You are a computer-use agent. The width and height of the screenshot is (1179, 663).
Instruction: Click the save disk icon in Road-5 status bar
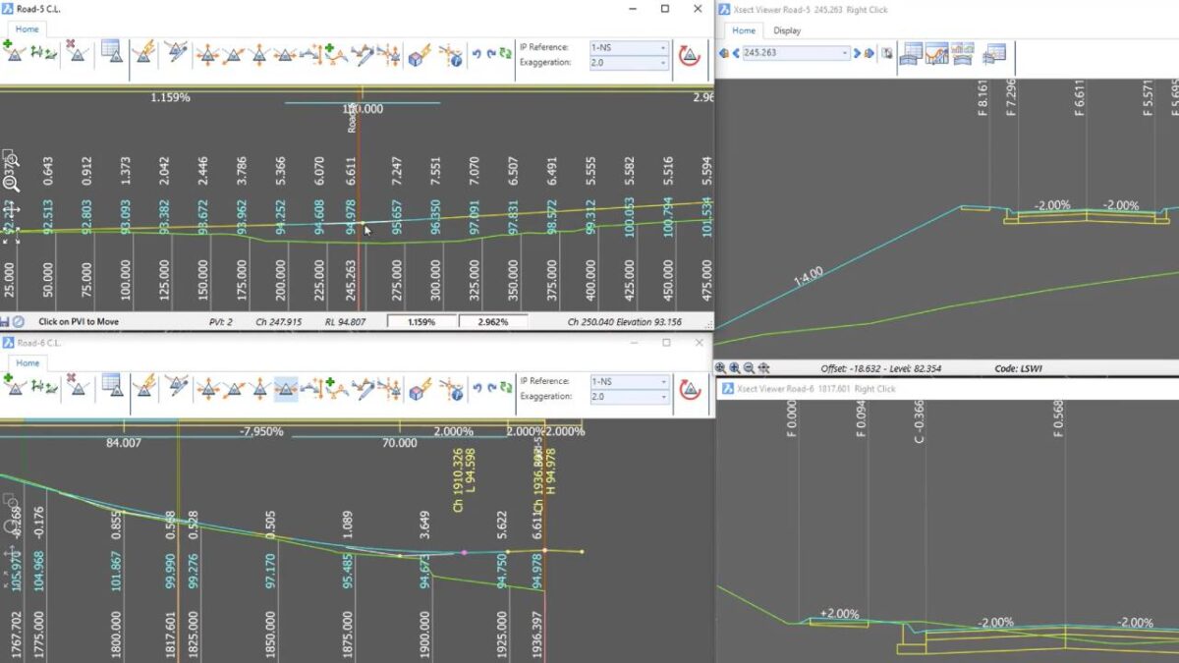[6, 321]
